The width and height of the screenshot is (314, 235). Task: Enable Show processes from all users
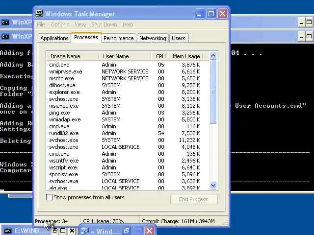tap(49, 197)
